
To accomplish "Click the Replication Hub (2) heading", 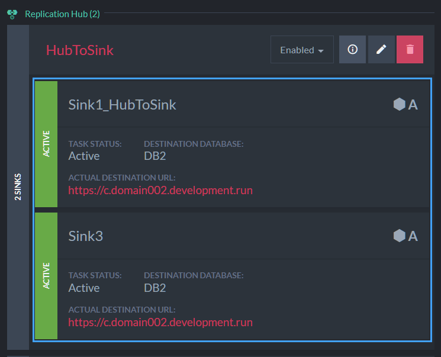I will [x=62, y=14].
